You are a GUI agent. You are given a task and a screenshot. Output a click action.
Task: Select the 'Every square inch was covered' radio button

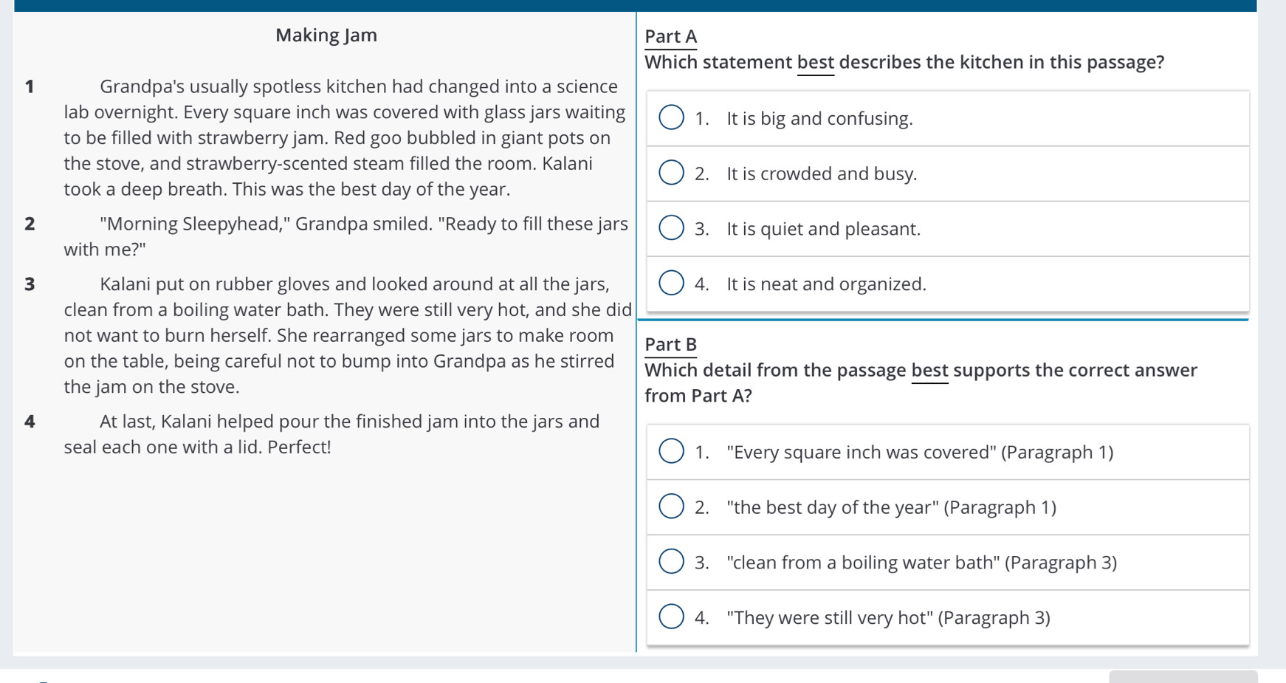coord(671,451)
